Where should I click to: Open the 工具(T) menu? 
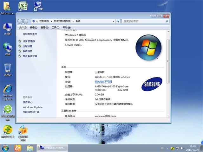click(56, 28)
